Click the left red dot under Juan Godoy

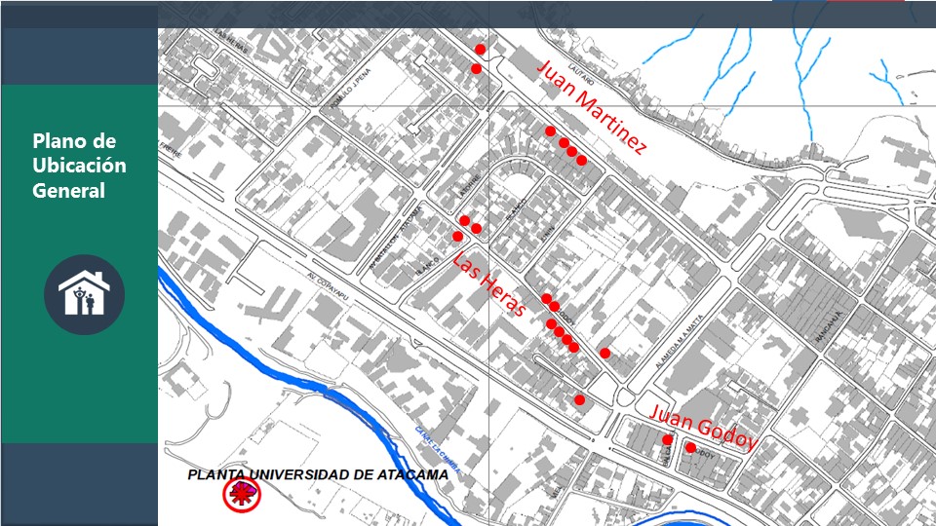click(667, 439)
